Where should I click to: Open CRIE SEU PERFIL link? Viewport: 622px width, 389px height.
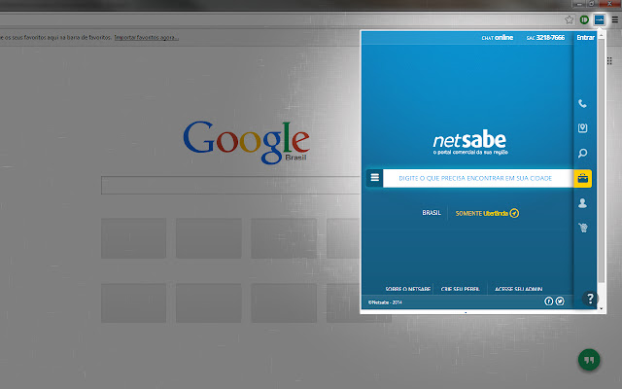pyautogui.click(x=460, y=289)
